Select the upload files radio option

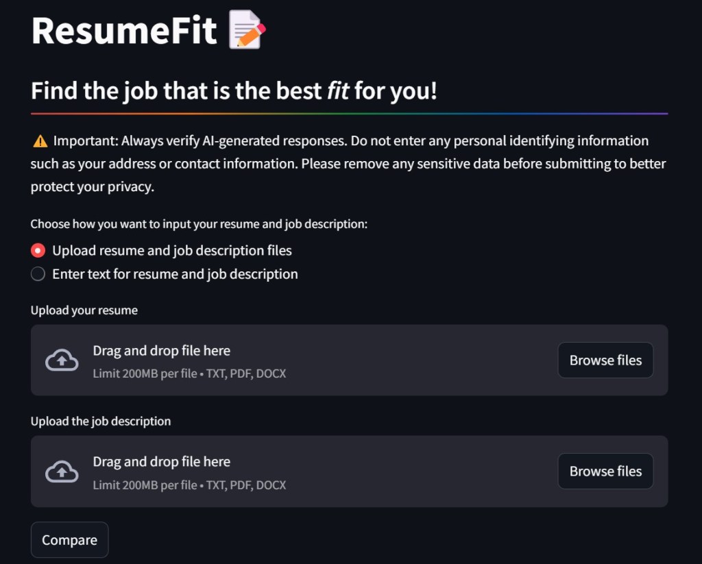38,251
